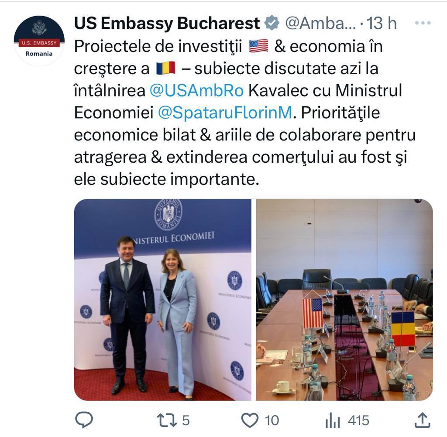Click the Romanian flag emoji in tweet
The height and width of the screenshot is (437, 447).
click(165, 68)
